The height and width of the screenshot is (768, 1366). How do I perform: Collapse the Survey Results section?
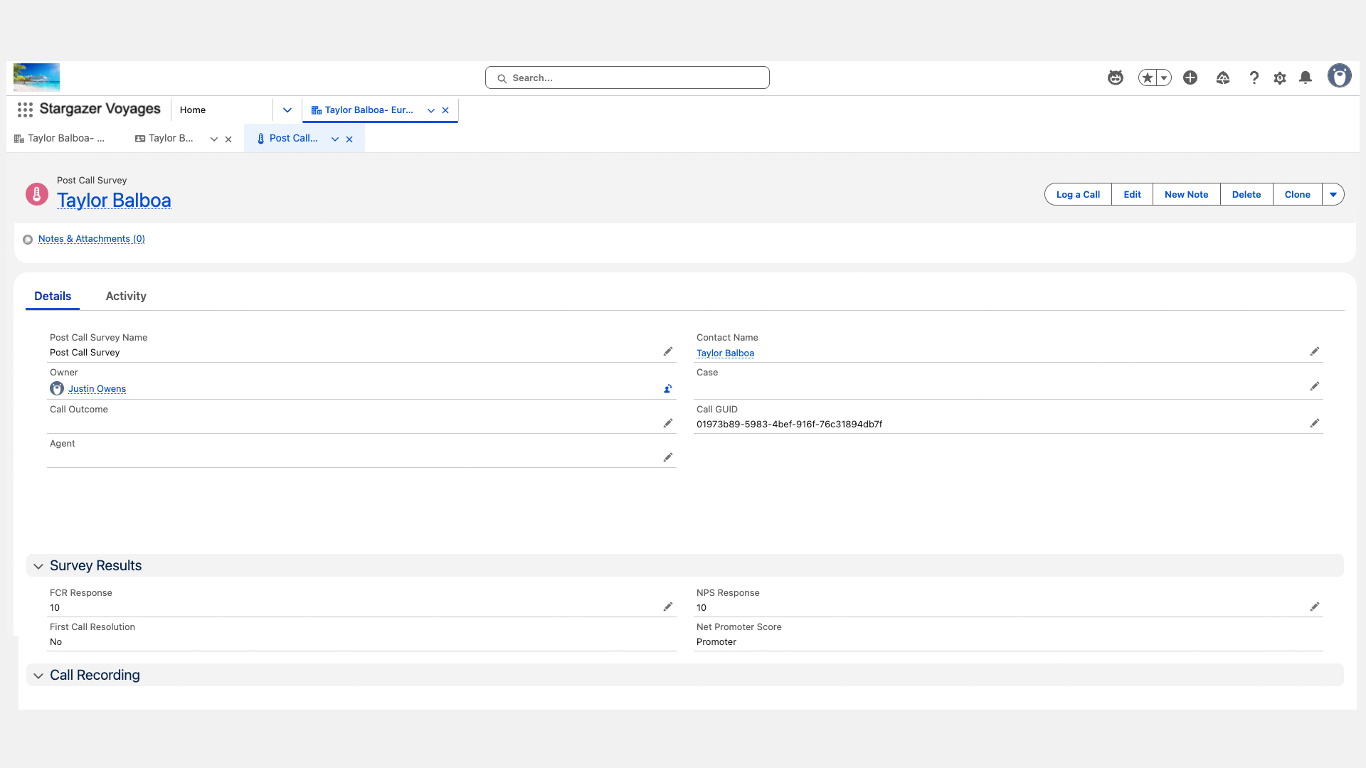38,566
